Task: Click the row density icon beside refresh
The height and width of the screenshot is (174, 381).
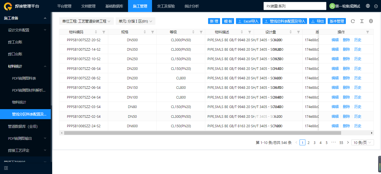Action: point(362,21)
